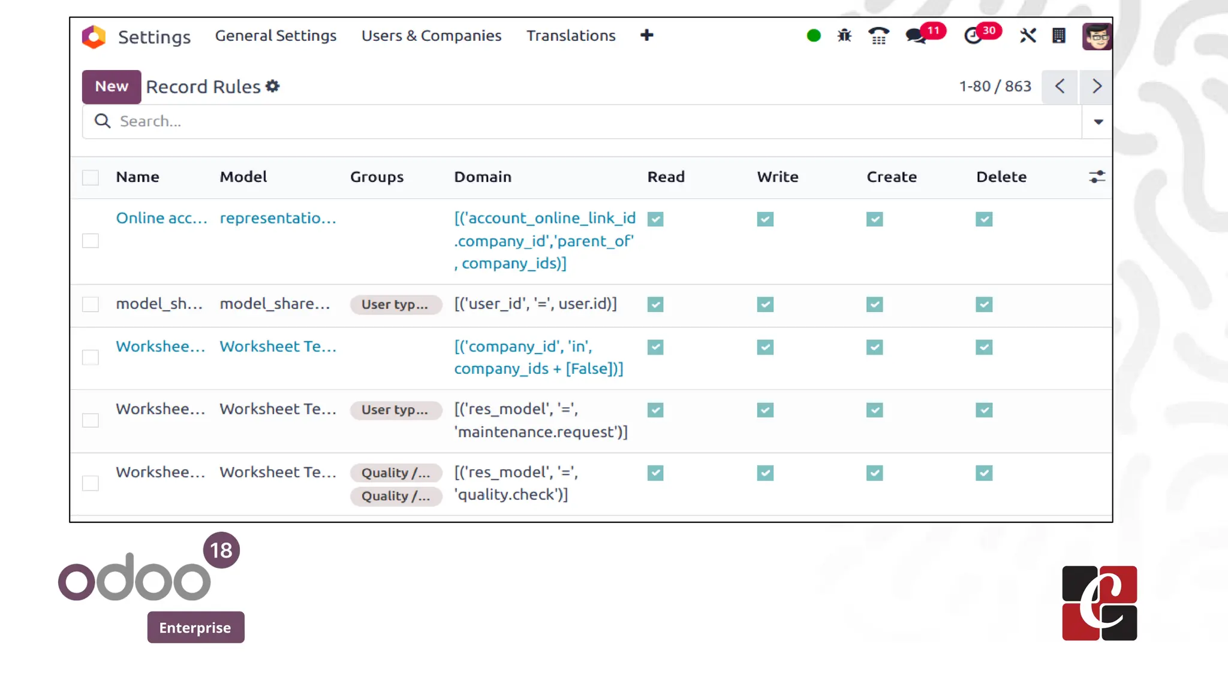Open the Users & Companies menu
The height and width of the screenshot is (690, 1228).
(x=431, y=36)
